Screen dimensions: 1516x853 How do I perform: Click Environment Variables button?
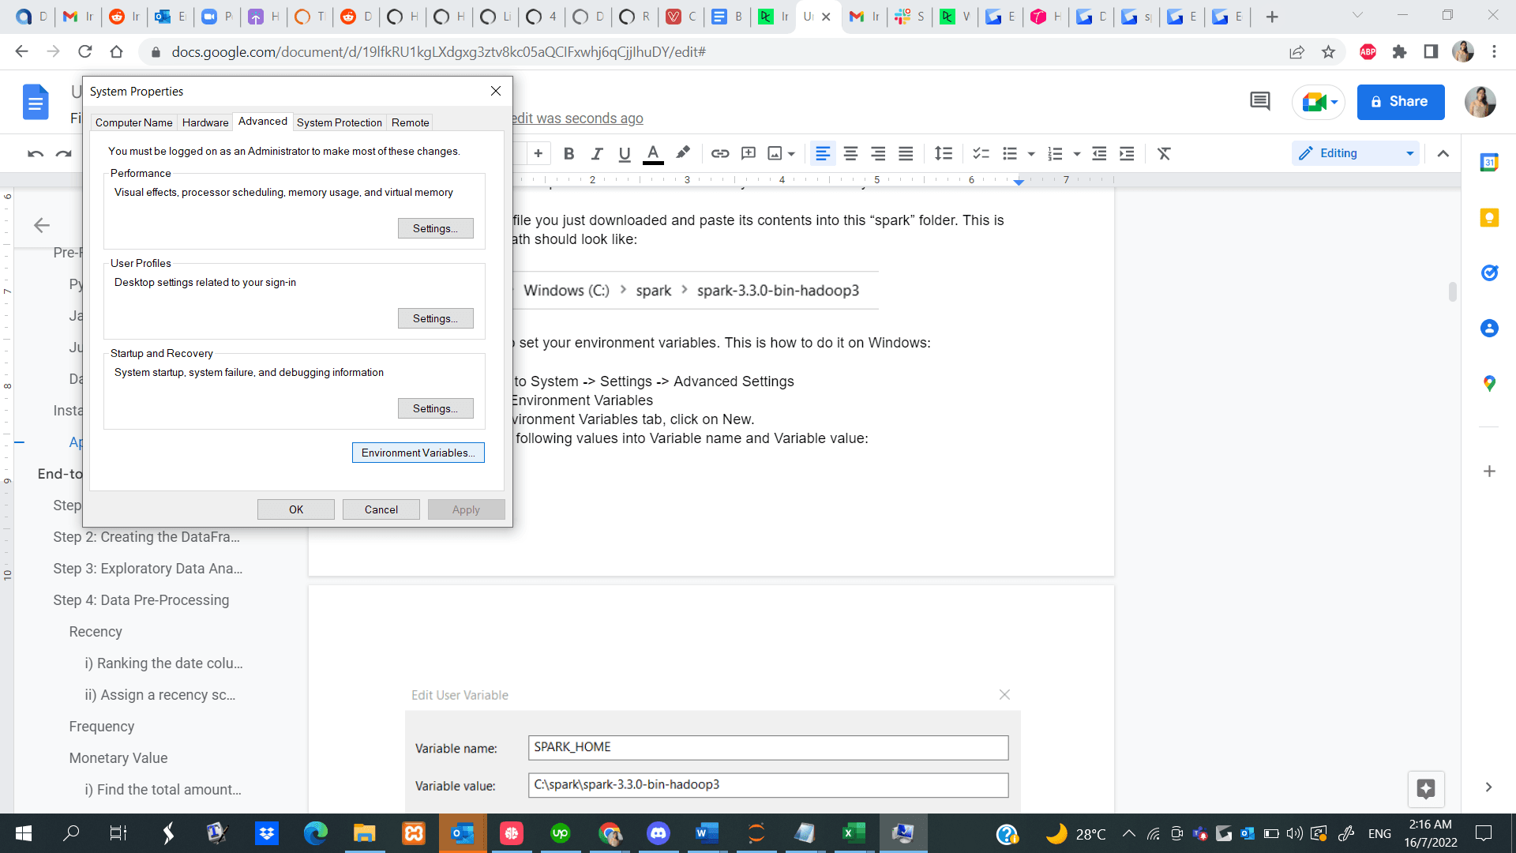418,453
